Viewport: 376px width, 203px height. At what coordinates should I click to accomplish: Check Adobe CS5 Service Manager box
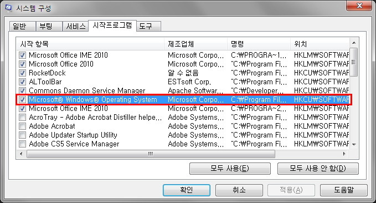click(x=22, y=144)
